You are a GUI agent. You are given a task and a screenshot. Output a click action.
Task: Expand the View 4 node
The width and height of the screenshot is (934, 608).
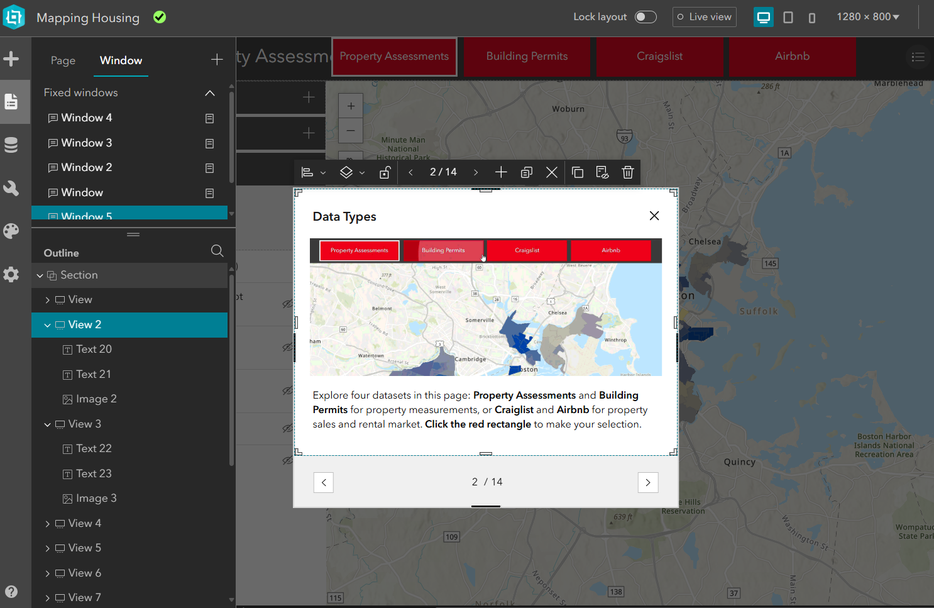point(48,524)
